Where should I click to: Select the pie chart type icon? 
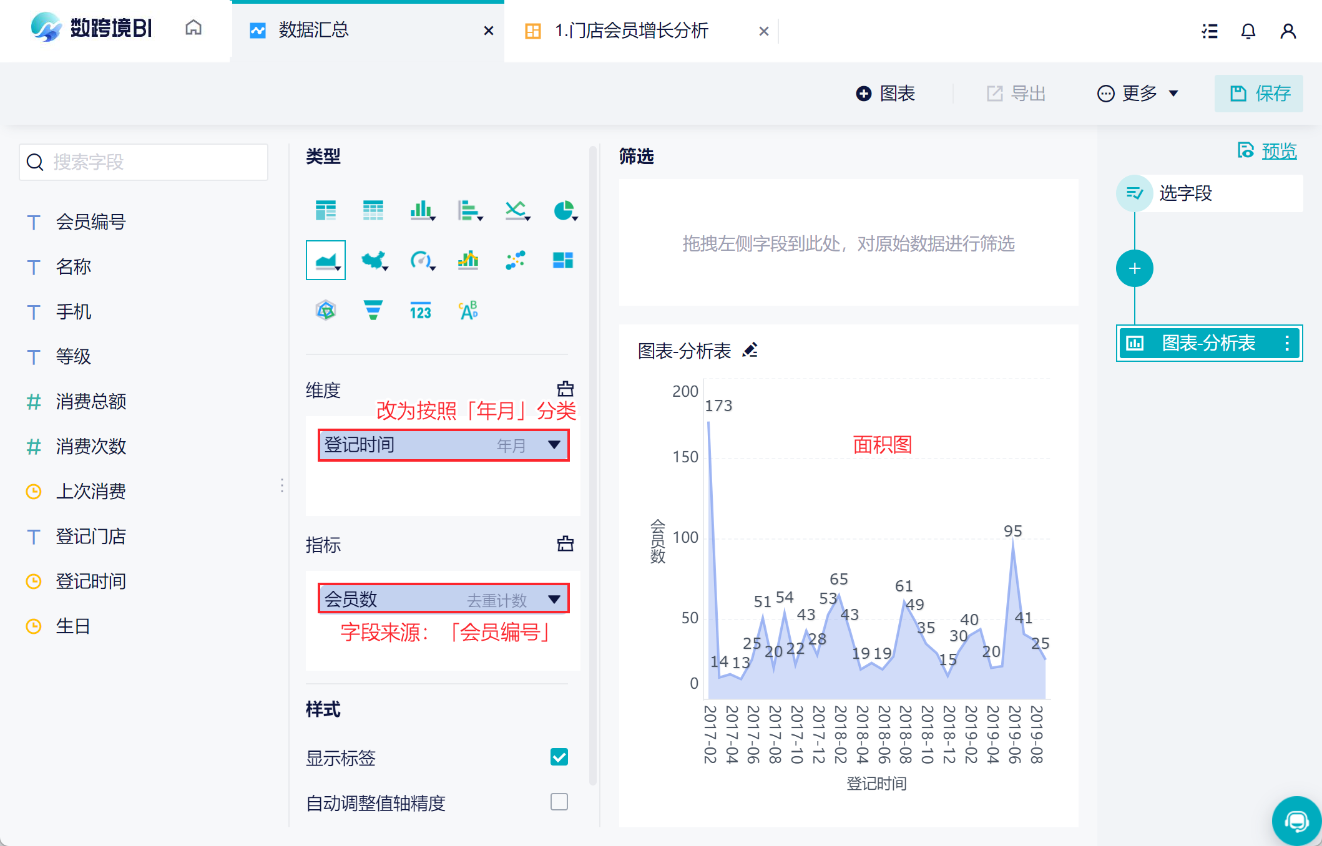564,211
